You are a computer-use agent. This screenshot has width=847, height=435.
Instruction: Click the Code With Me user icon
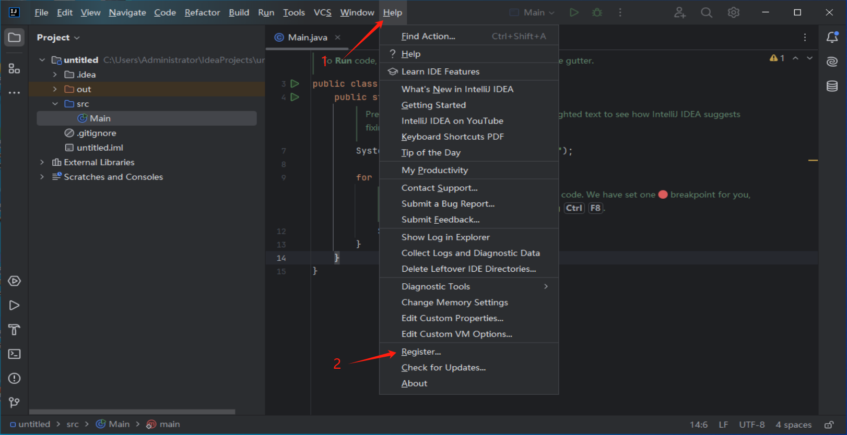[x=679, y=13]
